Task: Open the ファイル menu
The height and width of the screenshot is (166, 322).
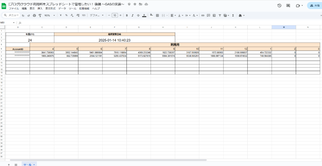Action: 14,9
